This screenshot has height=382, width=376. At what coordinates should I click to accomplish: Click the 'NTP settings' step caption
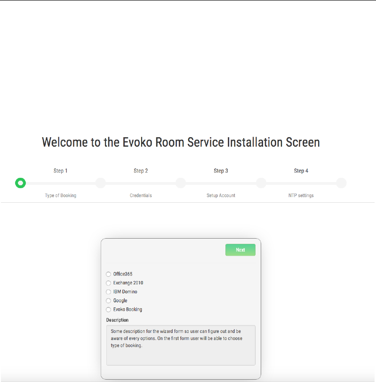(301, 195)
